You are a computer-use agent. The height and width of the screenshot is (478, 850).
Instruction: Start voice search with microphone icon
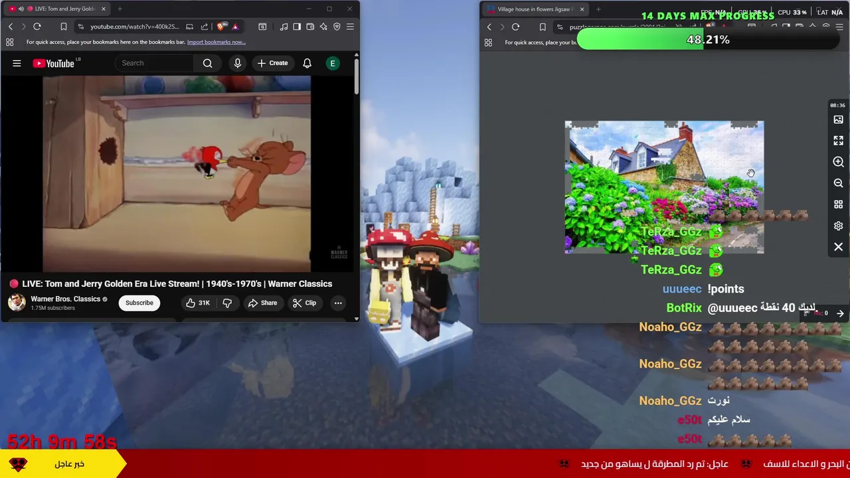tap(237, 63)
